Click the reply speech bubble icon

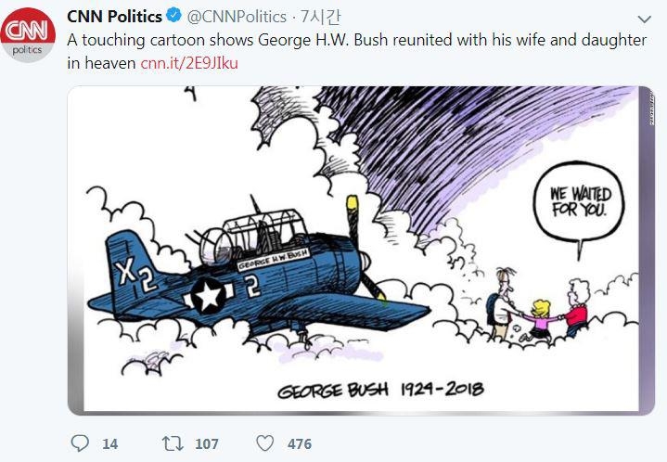(80, 443)
